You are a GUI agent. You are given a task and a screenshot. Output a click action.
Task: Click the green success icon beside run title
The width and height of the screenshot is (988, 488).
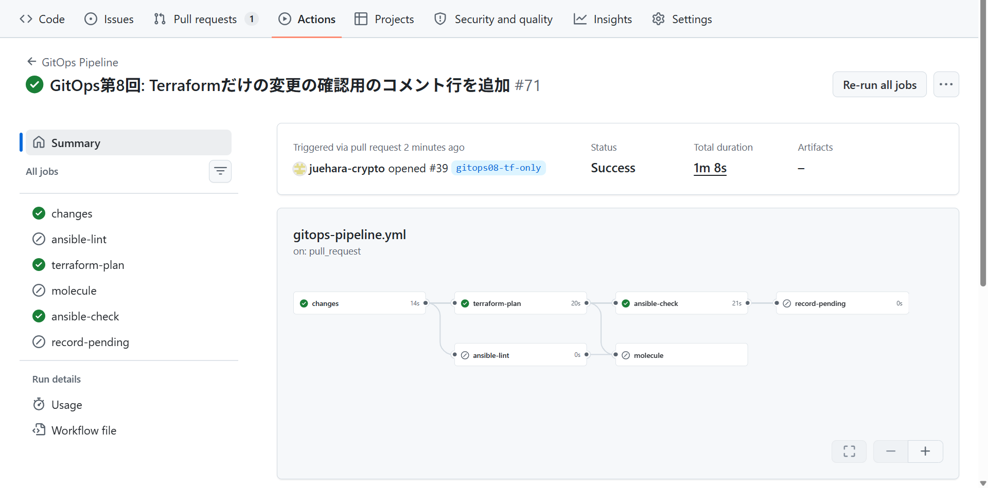(x=34, y=84)
